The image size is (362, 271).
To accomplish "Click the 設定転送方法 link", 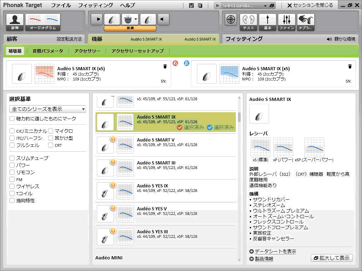I will 69,39.
